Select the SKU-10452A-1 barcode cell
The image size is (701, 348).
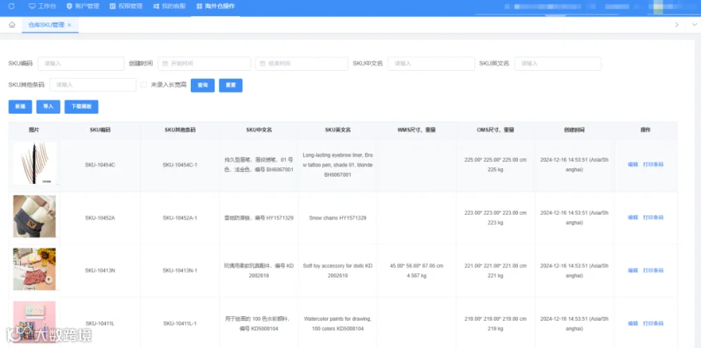click(180, 218)
